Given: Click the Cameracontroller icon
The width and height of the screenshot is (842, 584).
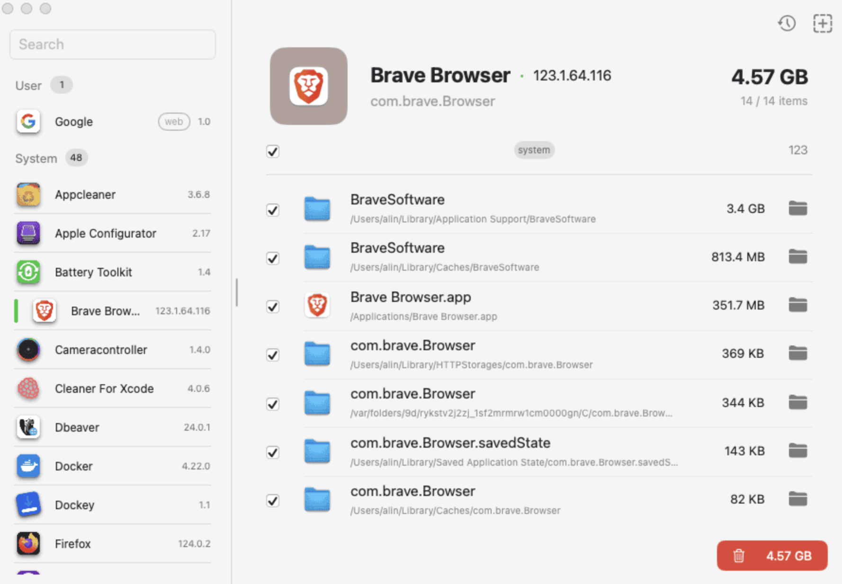Looking at the screenshot, I should (x=28, y=350).
